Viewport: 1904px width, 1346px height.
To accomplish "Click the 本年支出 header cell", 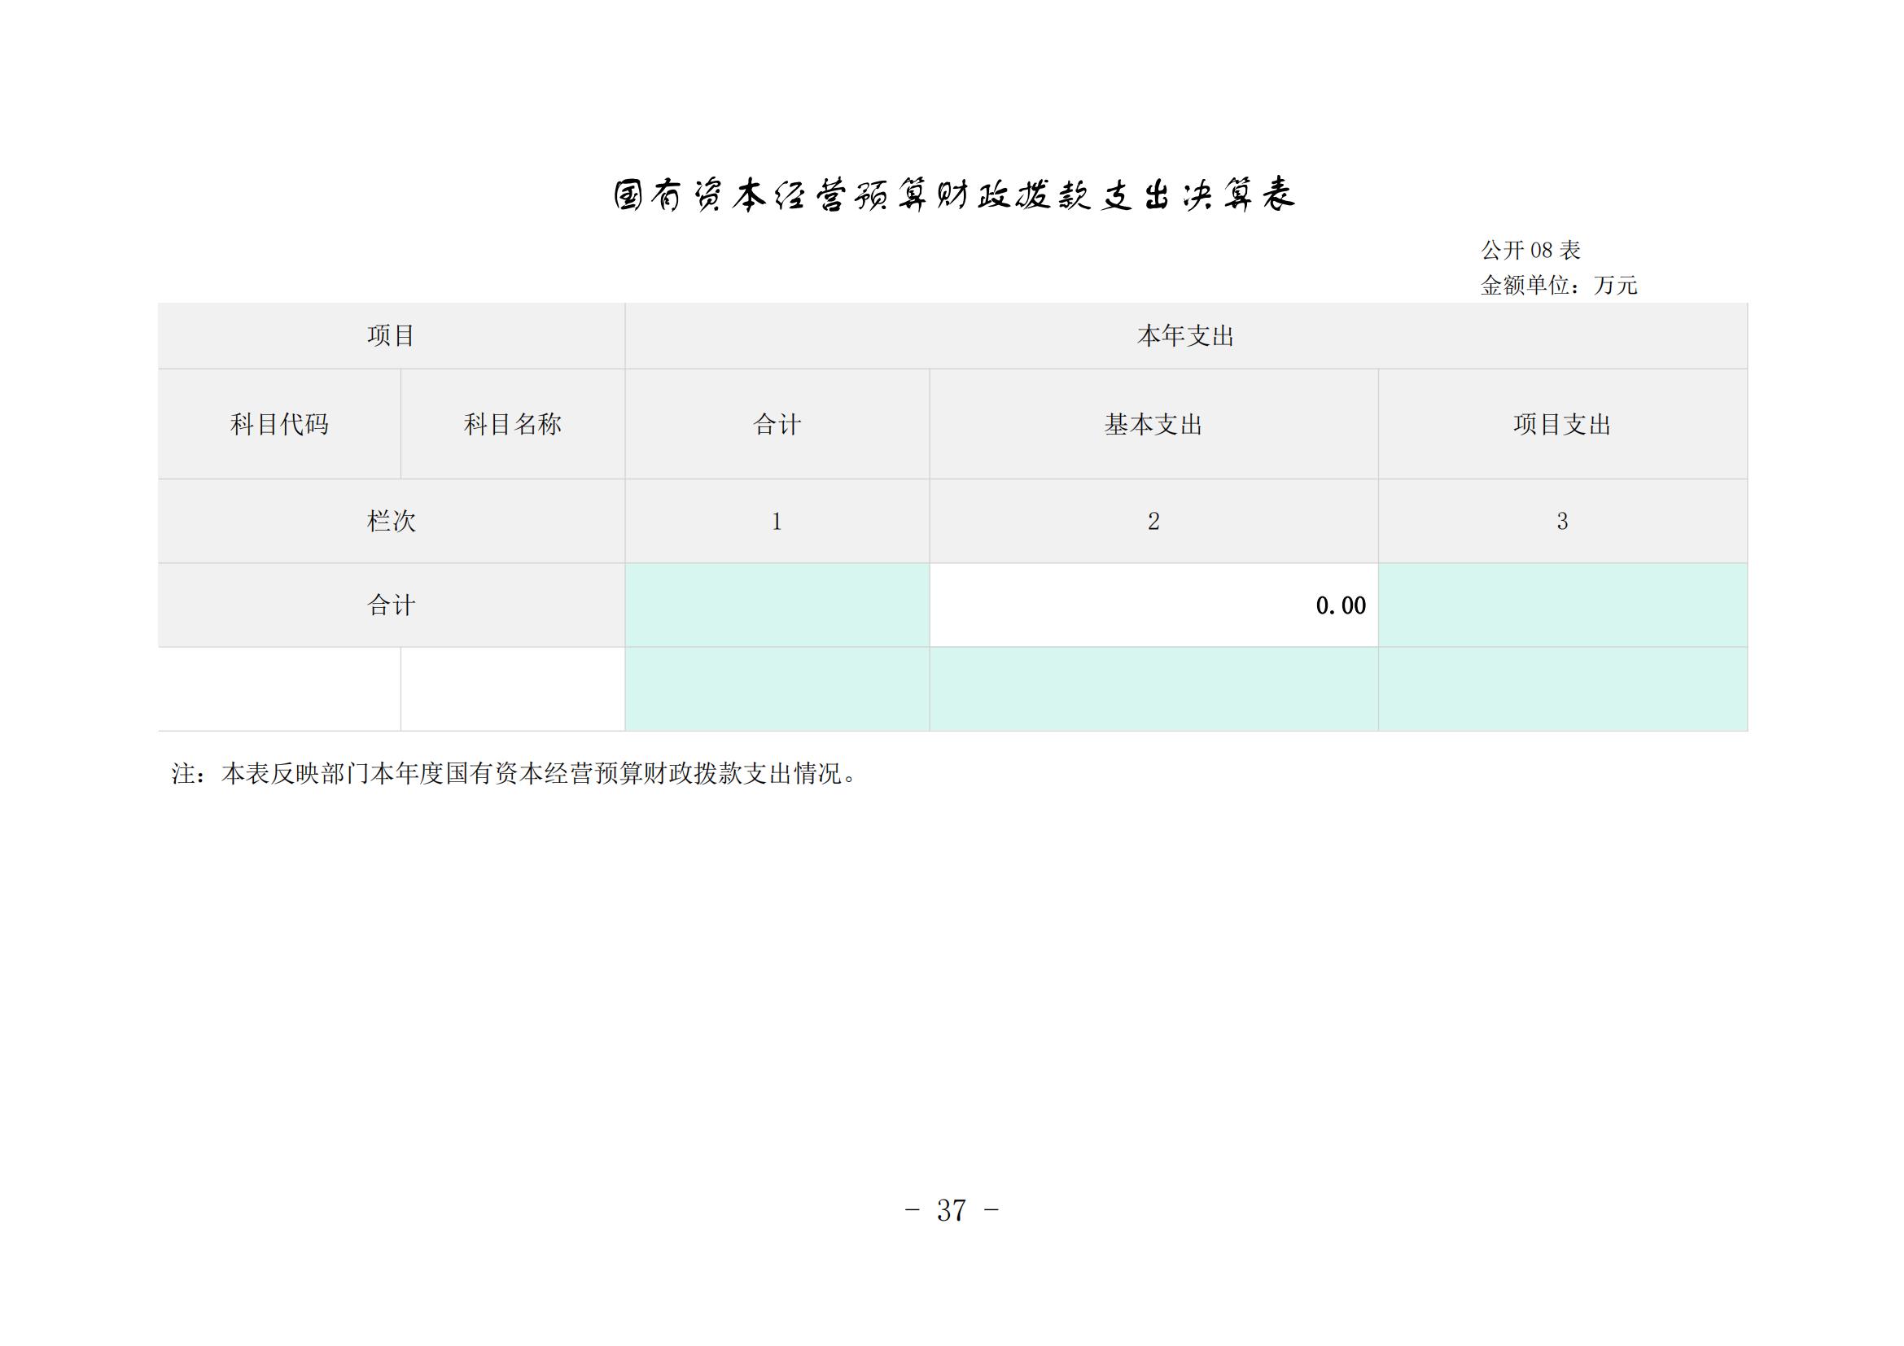I will (x=1186, y=335).
